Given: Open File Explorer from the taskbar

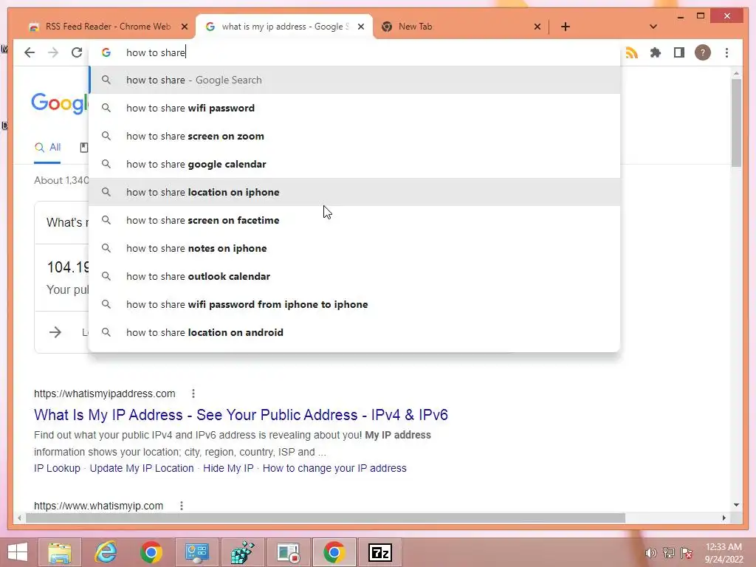Looking at the screenshot, I should click(x=60, y=552).
